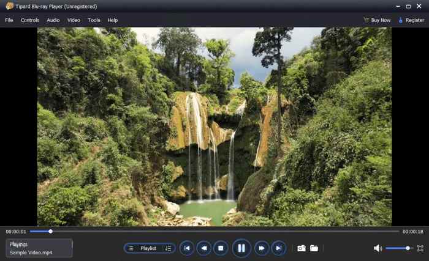
Task: Click the Sample Video.mp4 label
Action: (x=31, y=252)
